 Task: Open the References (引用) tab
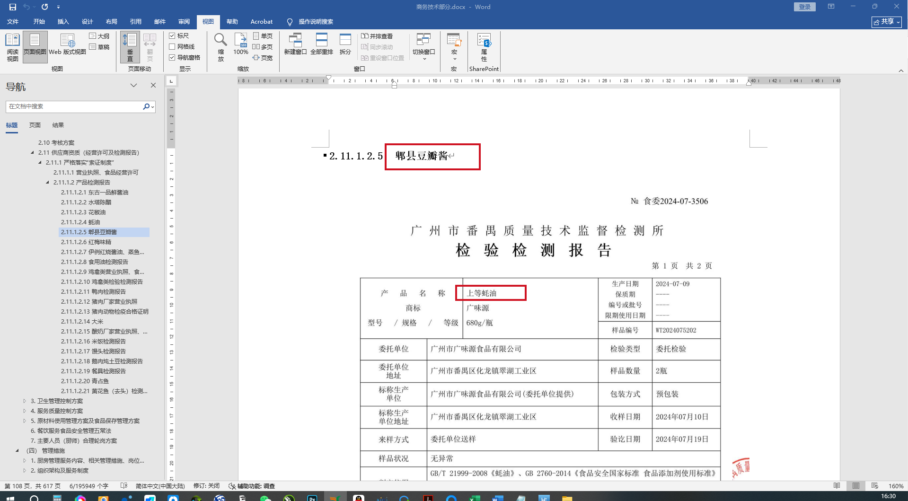coord(136,22)
